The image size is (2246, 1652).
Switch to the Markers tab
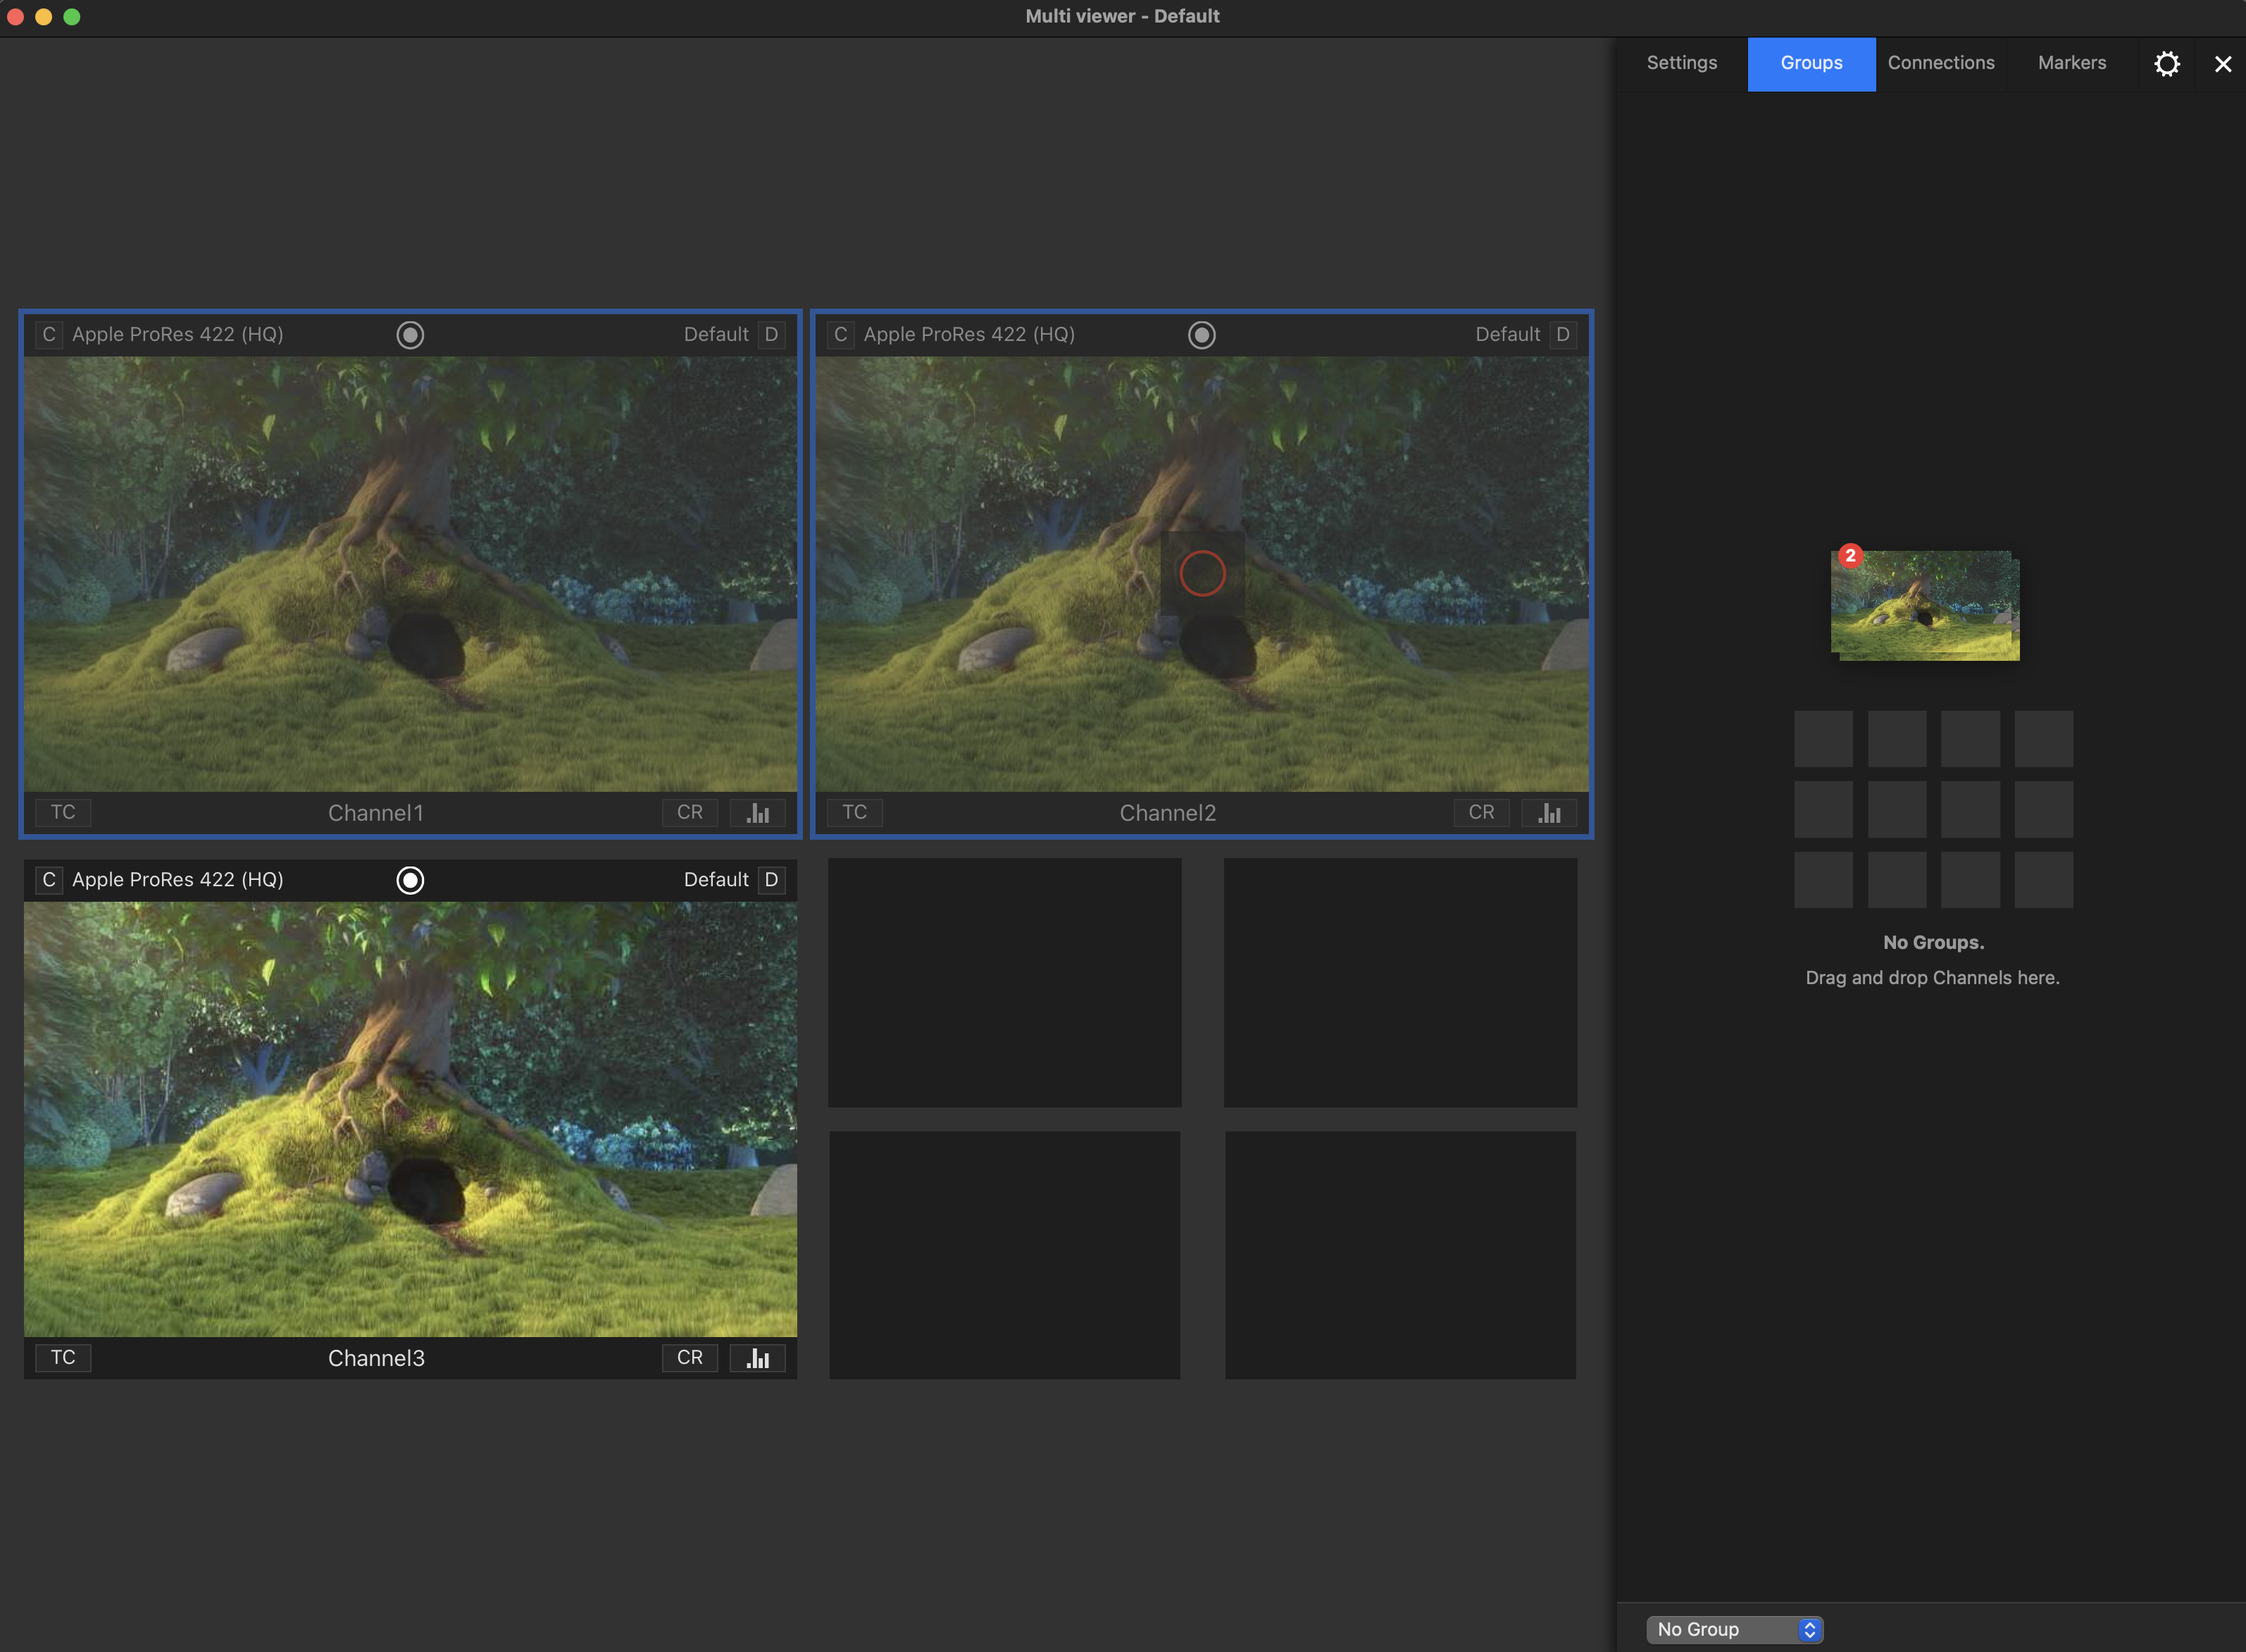pos(2072,63)
